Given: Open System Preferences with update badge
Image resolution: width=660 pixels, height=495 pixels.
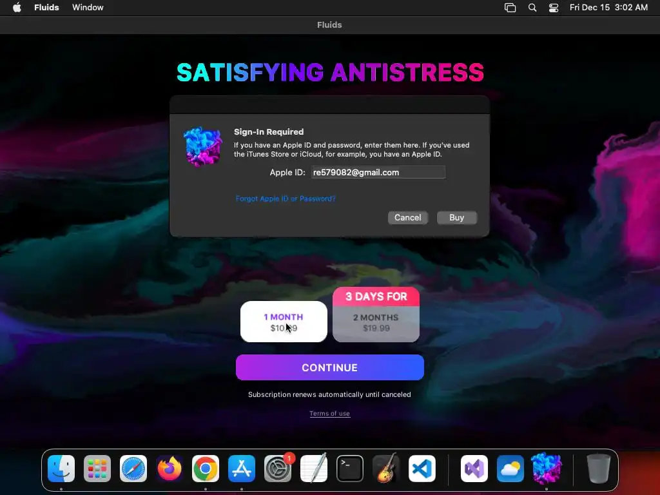Looking at the screenshot, I should point(278,469).
